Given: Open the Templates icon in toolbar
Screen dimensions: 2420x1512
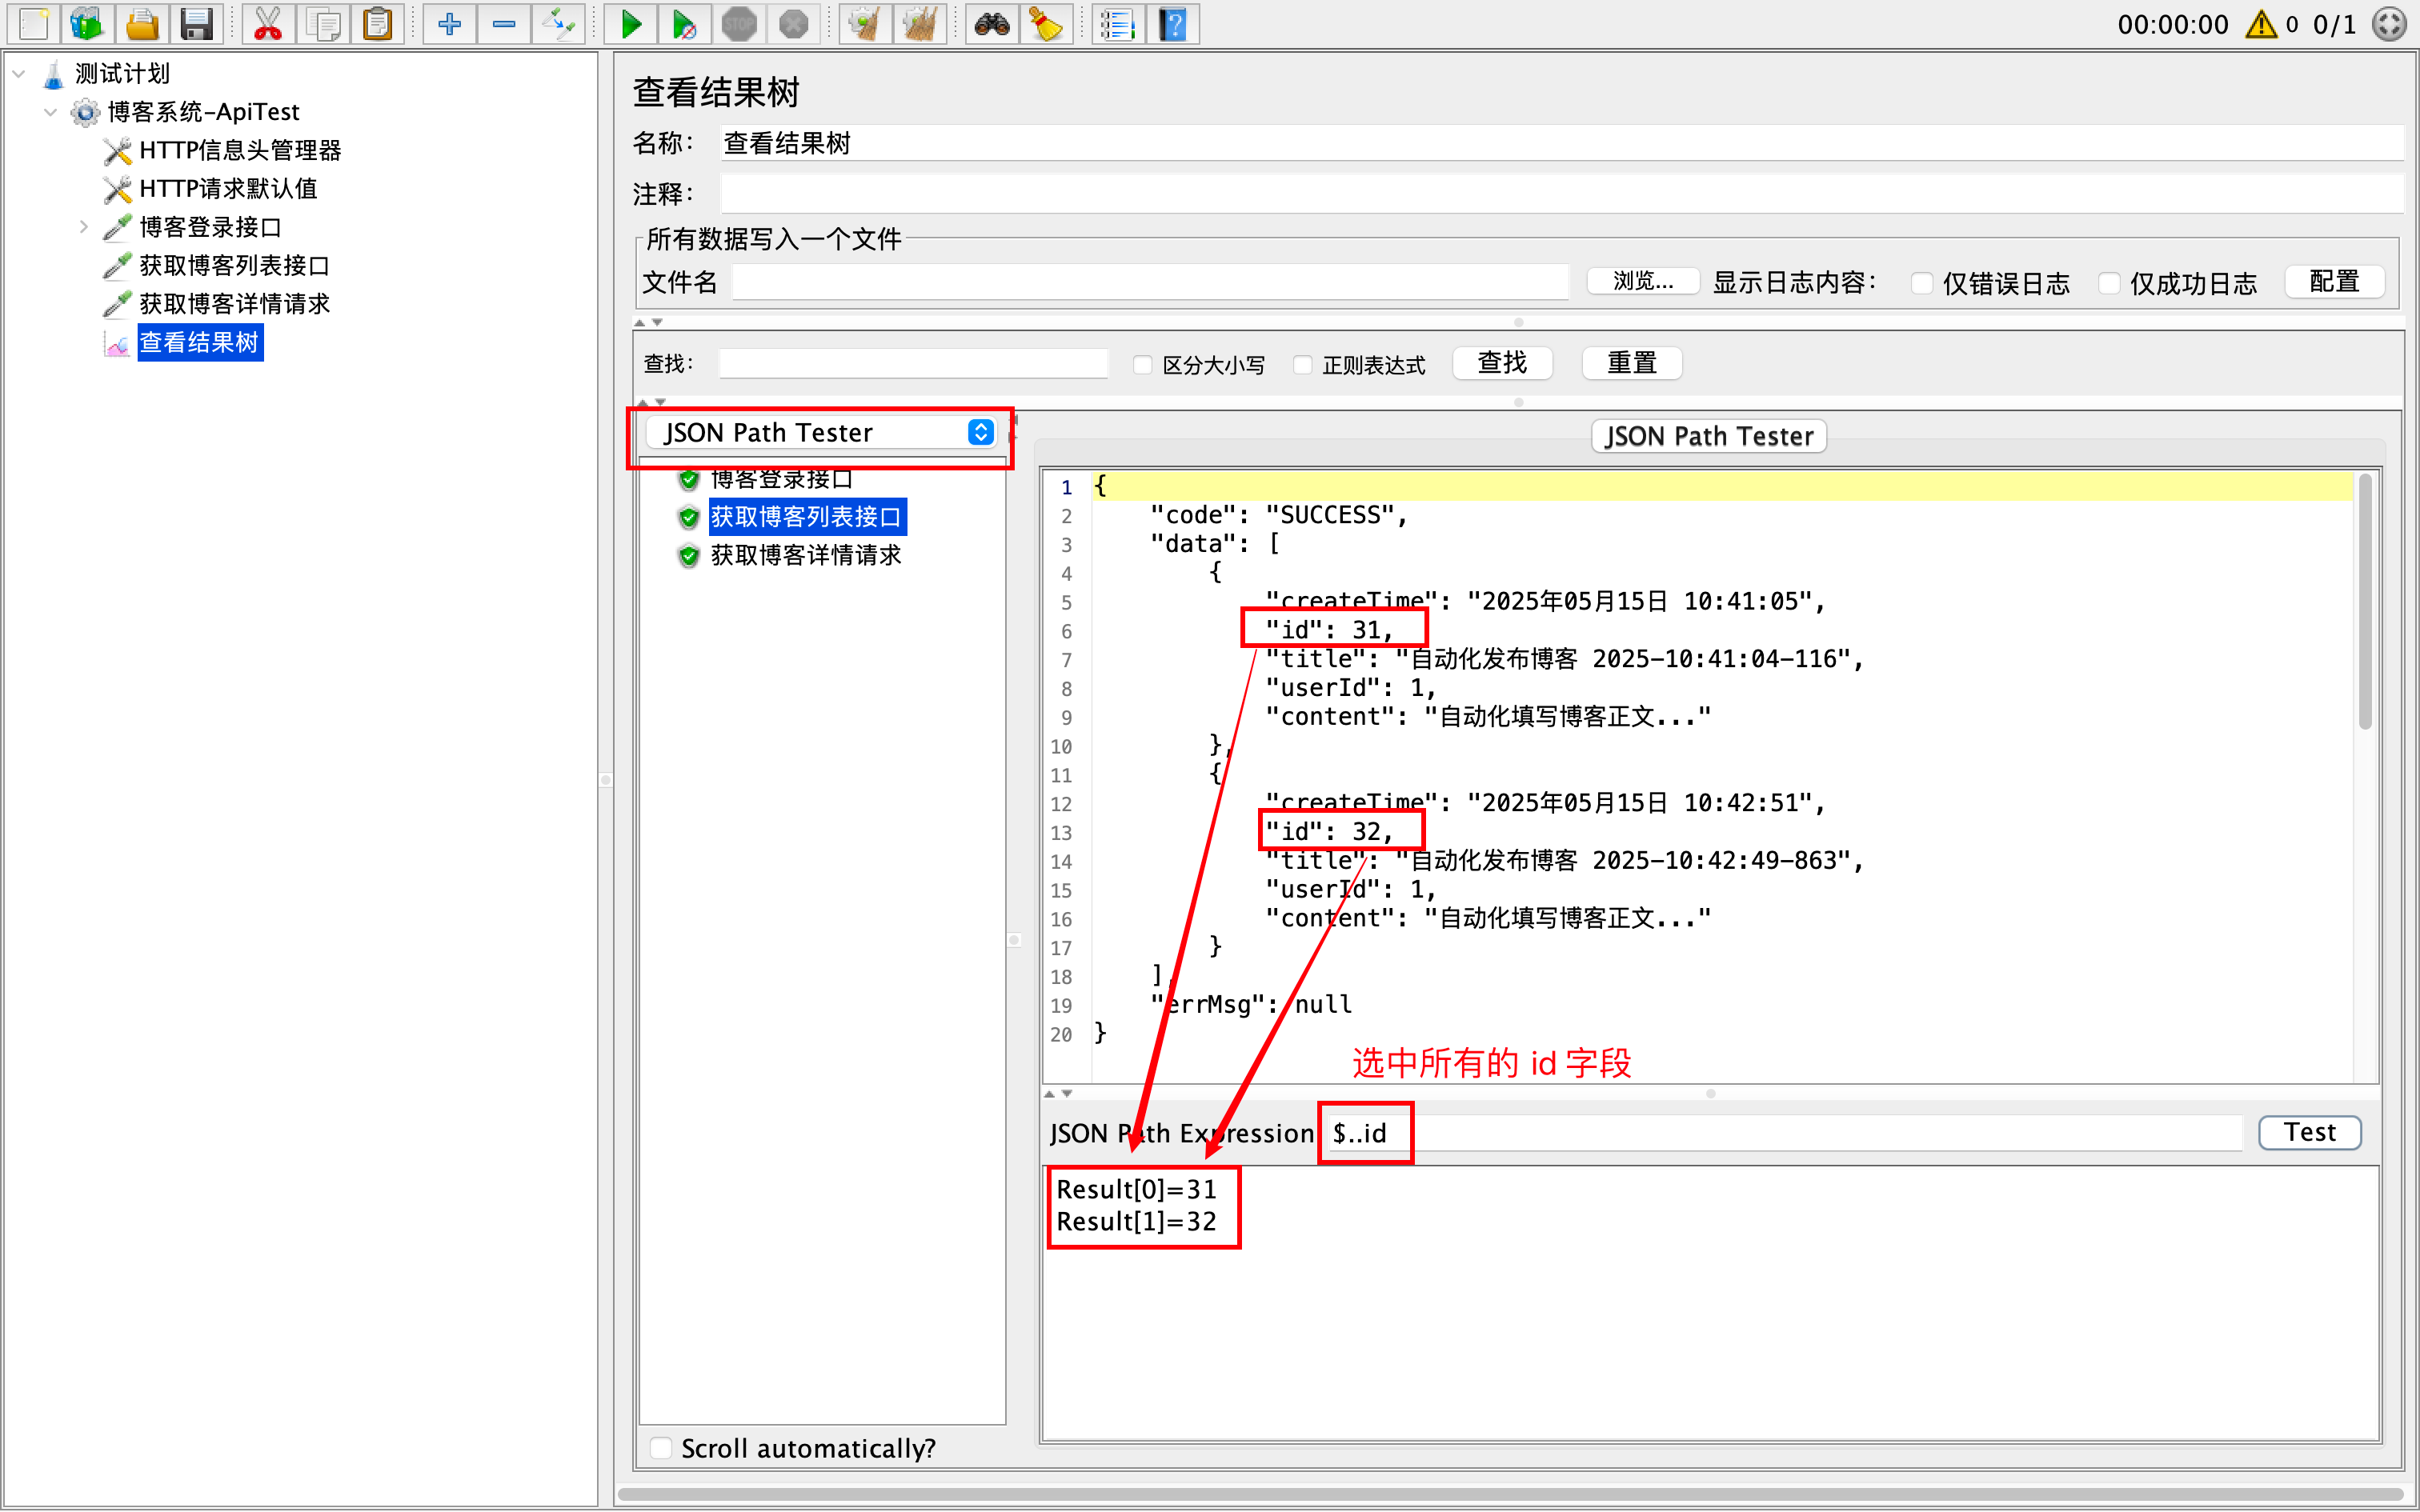Looking at the screenshot, I should (x=87, y=23).
